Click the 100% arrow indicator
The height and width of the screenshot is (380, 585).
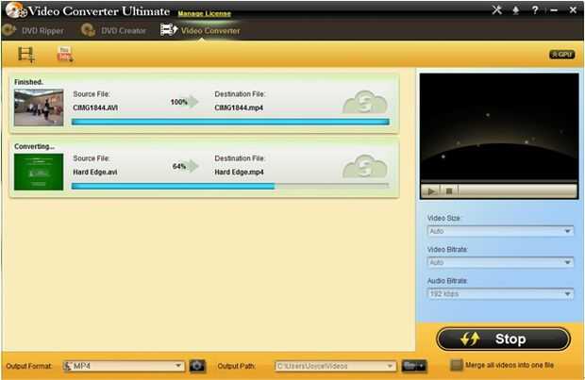point(184,102)
